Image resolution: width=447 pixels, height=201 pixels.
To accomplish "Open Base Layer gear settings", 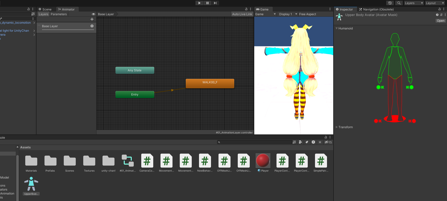I will (92, 26).
